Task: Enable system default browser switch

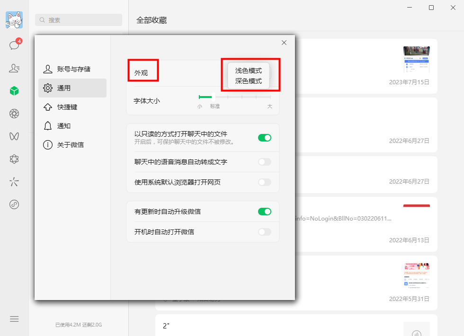Action: click(x=265, y=182)
